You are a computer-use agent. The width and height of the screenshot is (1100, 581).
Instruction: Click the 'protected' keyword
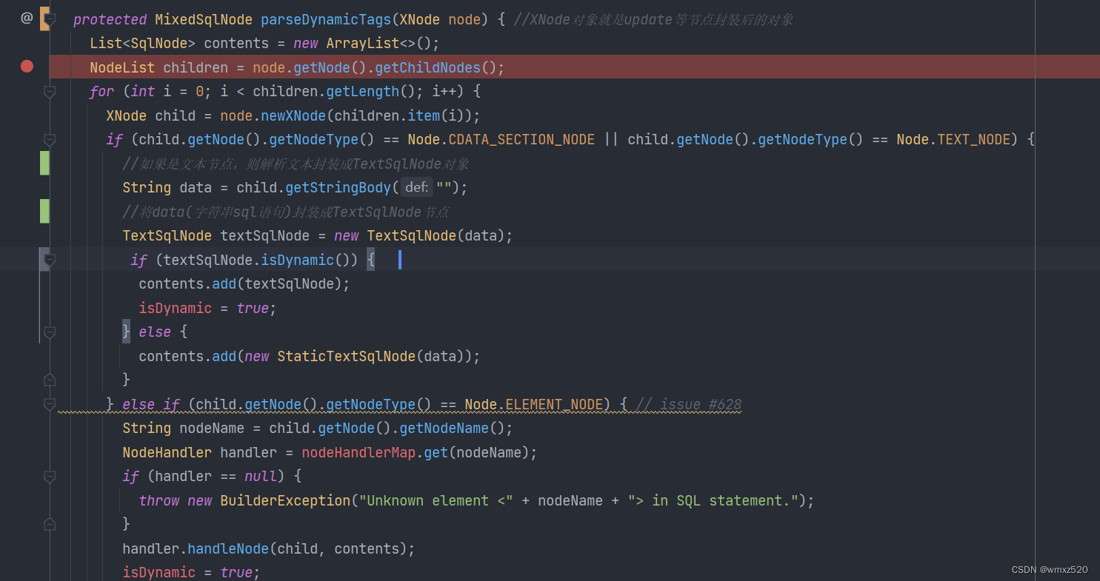click(x=110, y=19)
